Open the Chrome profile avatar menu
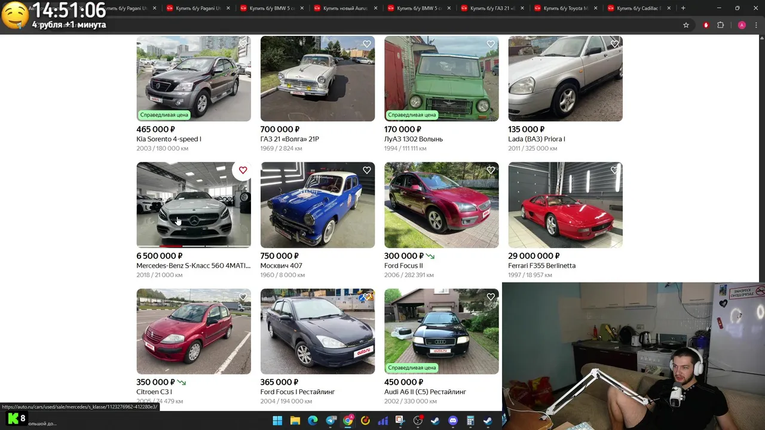Viewport: 765px width, 430px height. point(742,25)
